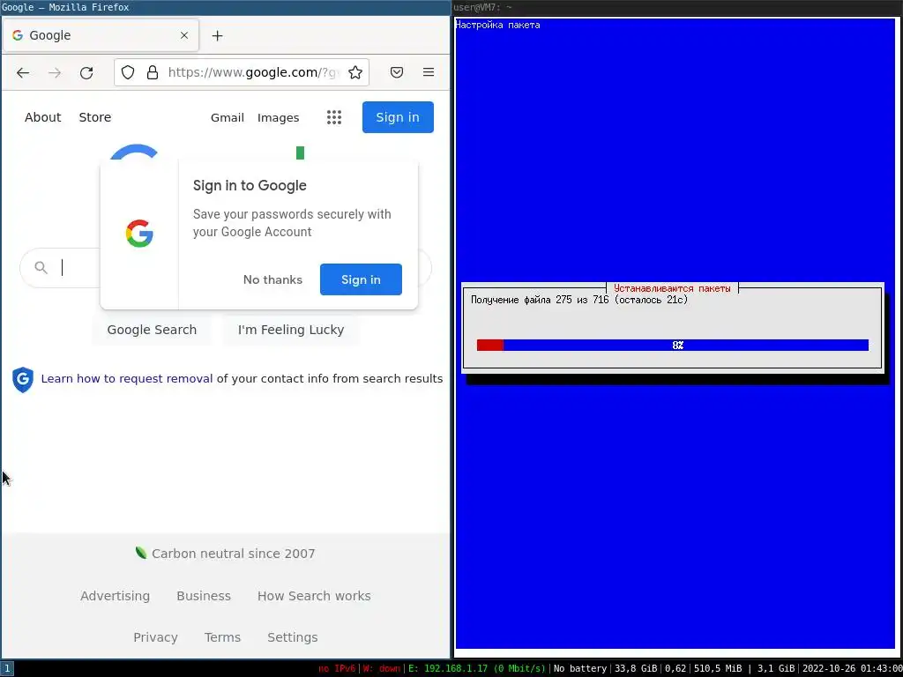
Task: Open a new tab with plus button
Action: pos(217,35)
